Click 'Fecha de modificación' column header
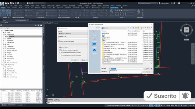 tap(134, 31)
